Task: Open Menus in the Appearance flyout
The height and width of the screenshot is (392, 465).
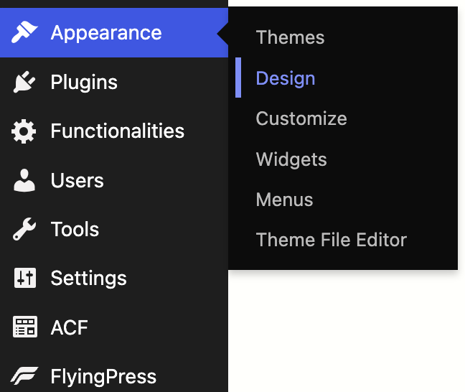Action: pos(284,200)
